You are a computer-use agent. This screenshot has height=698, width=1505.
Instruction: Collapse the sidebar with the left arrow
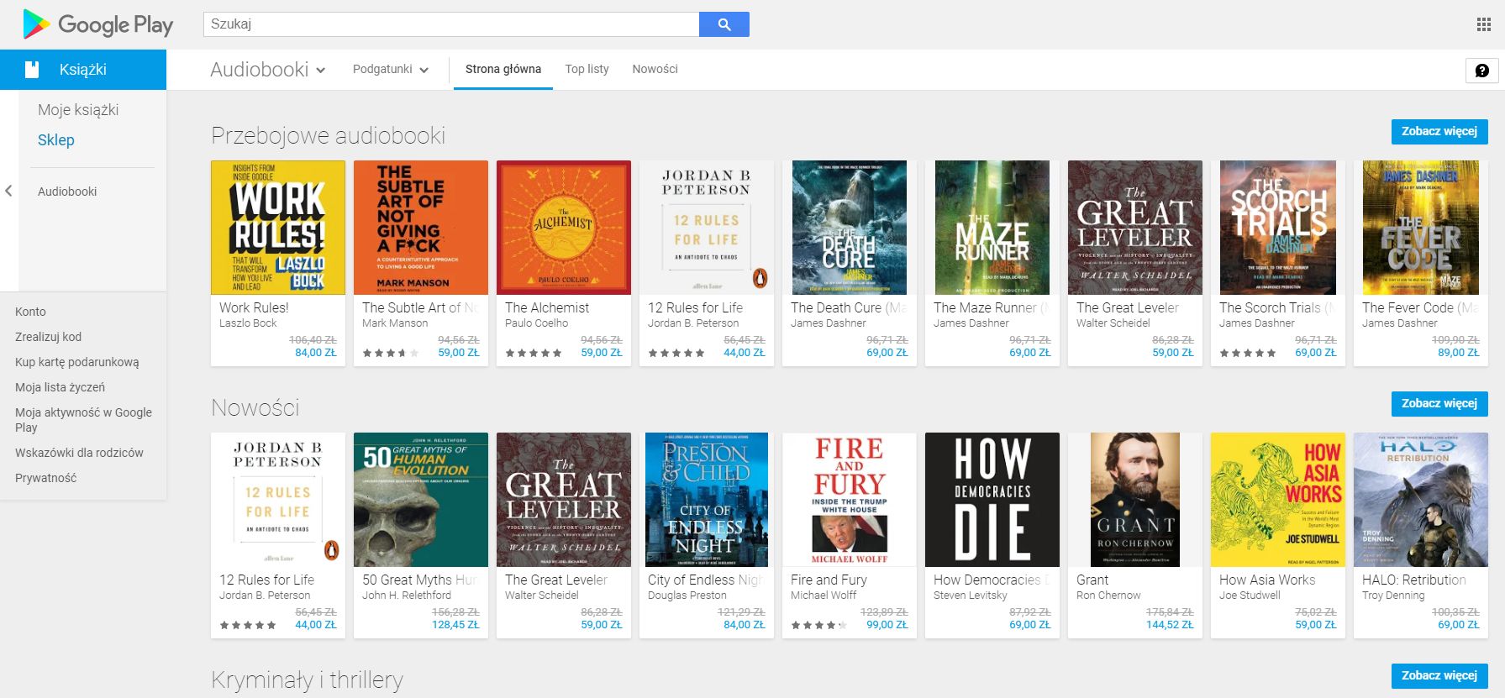coord(8,192)
